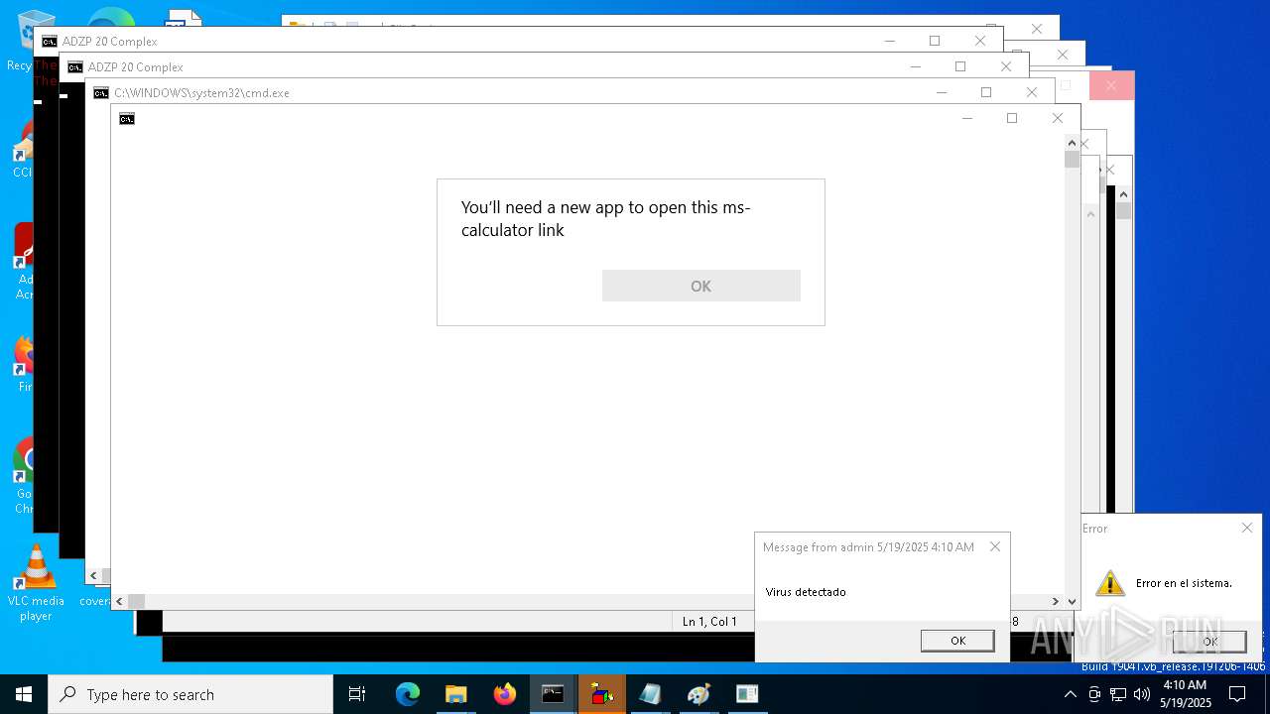This screenshot has height=714, width=1270.
Task: Click the Ln 1, Col 1 status text
Action: coord(709,622)
